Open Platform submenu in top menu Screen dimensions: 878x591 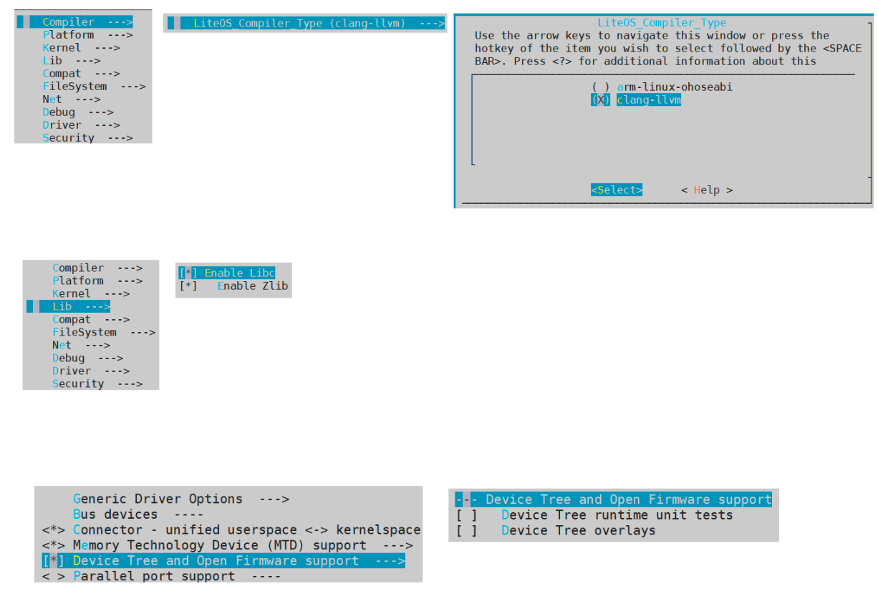(x=87, y=34)
